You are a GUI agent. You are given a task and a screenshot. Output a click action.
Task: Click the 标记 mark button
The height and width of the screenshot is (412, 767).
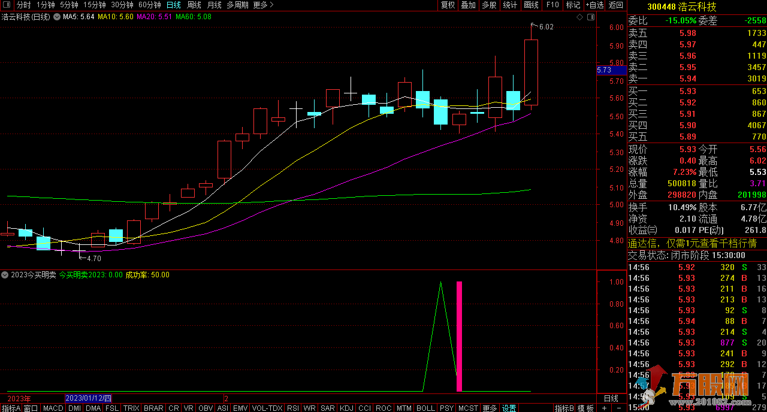tap(573, 5)
